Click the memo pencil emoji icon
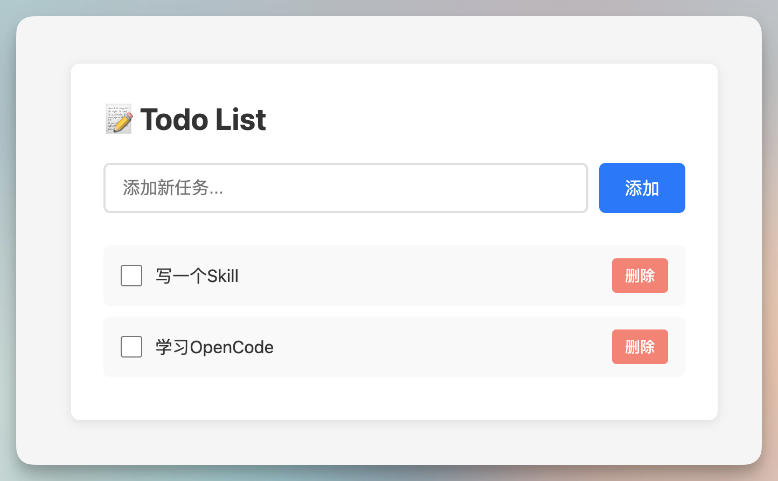Image resolution: width=778 pixels, height=481 pixels. click(119, 119)
